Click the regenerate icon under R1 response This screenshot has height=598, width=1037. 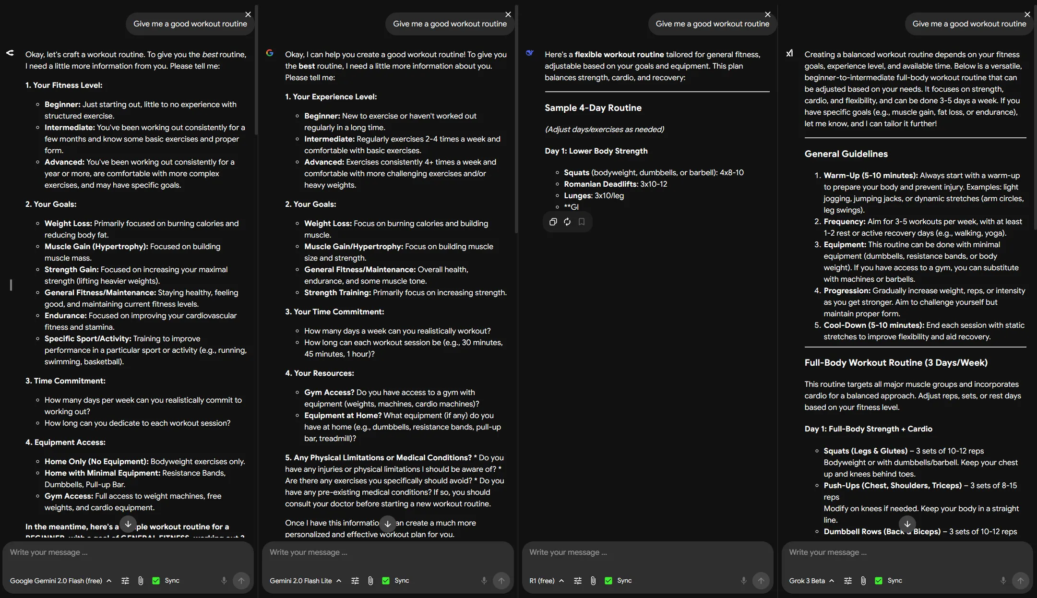pos(567,222)
